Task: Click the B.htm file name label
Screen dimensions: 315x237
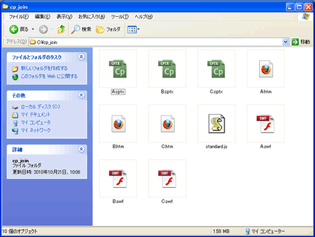Action: coord(118,146)
